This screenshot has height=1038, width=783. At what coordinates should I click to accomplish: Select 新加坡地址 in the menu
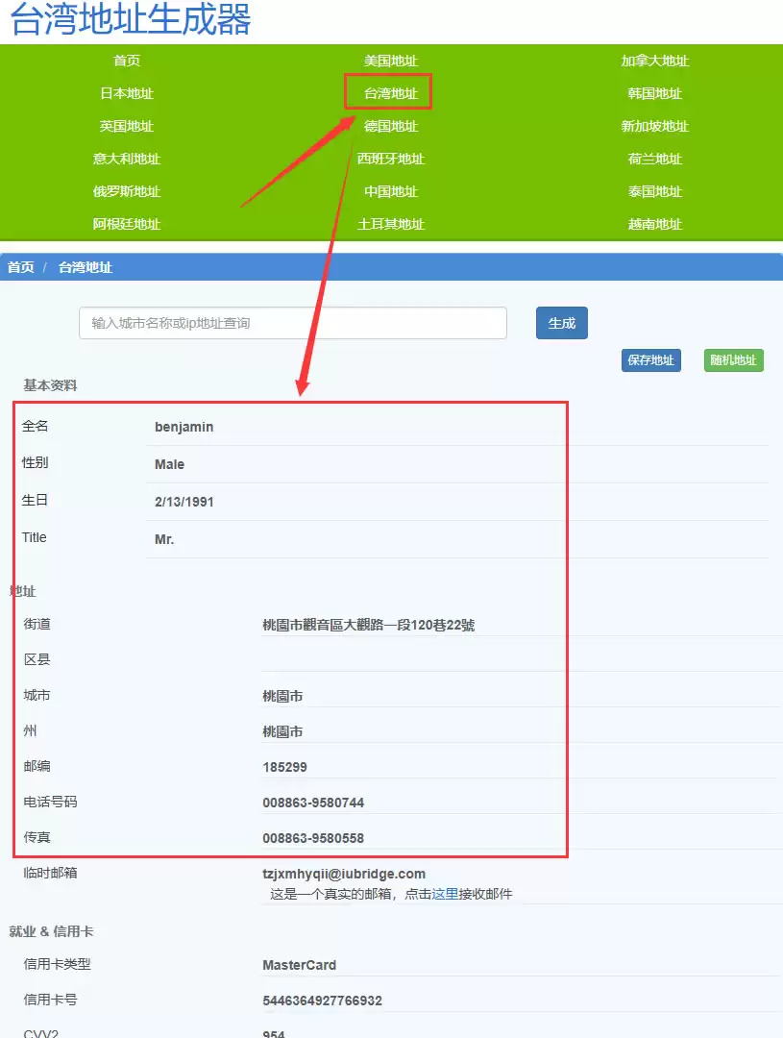[x=654, y=126]
